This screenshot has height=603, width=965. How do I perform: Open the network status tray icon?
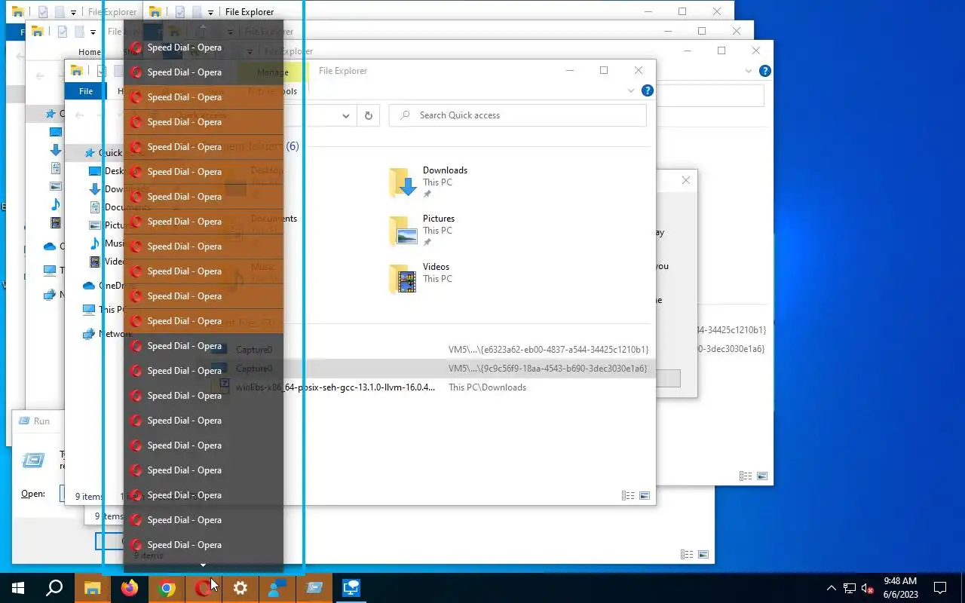click(x=850, y=589)
